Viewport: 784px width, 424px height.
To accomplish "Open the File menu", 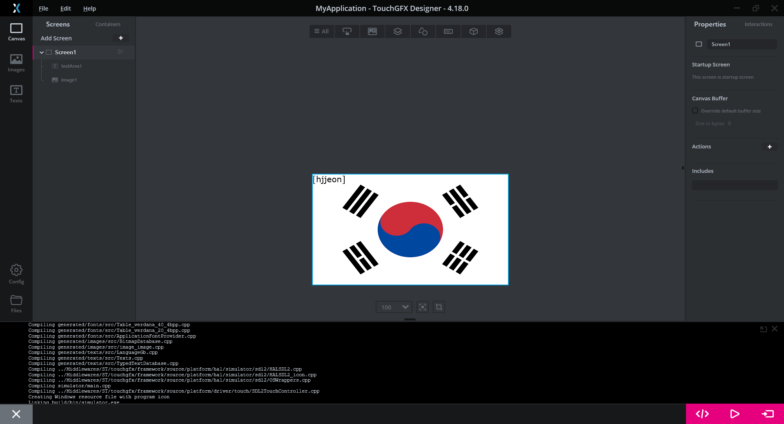I will 43,9.
